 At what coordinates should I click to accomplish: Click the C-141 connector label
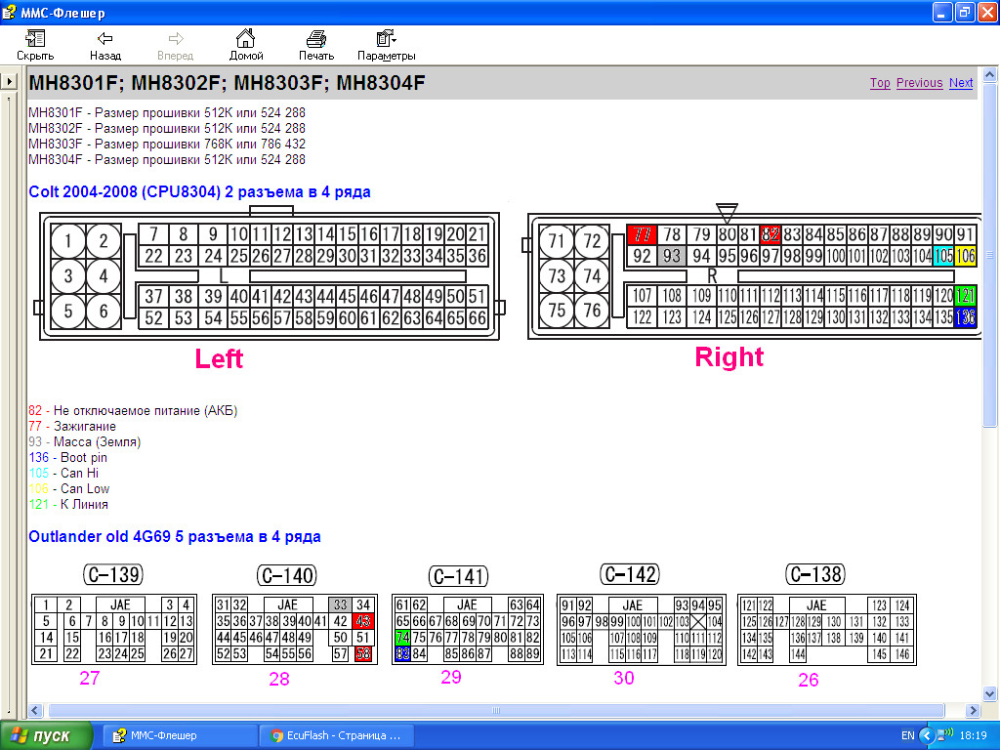[x=459, y=576]
